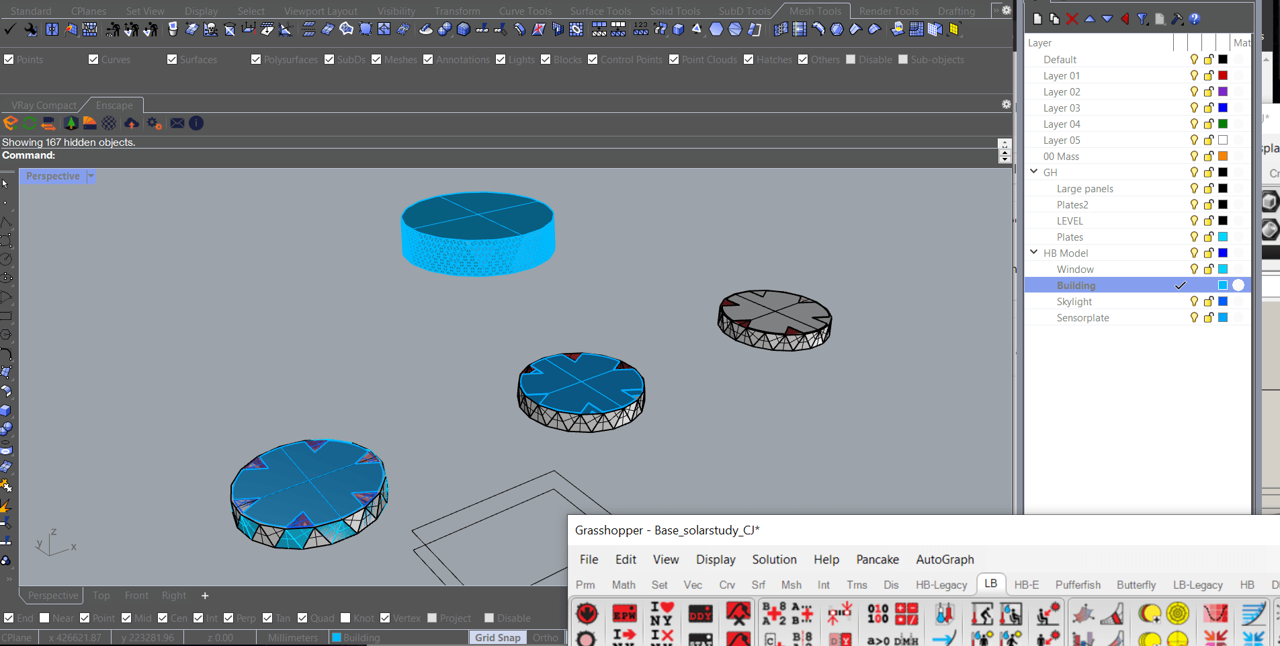The width and height of the screenshot is (1280, 646).
Task: Click New Sublayer icon in Layers panel
Action: [x=1055, y=19]
